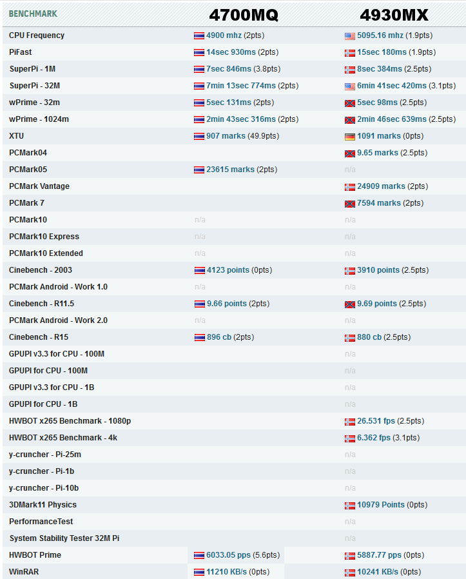Screen dimensions: 466x579
Task: Click the flag next to 10979 Points
Action: click(350, 505)
